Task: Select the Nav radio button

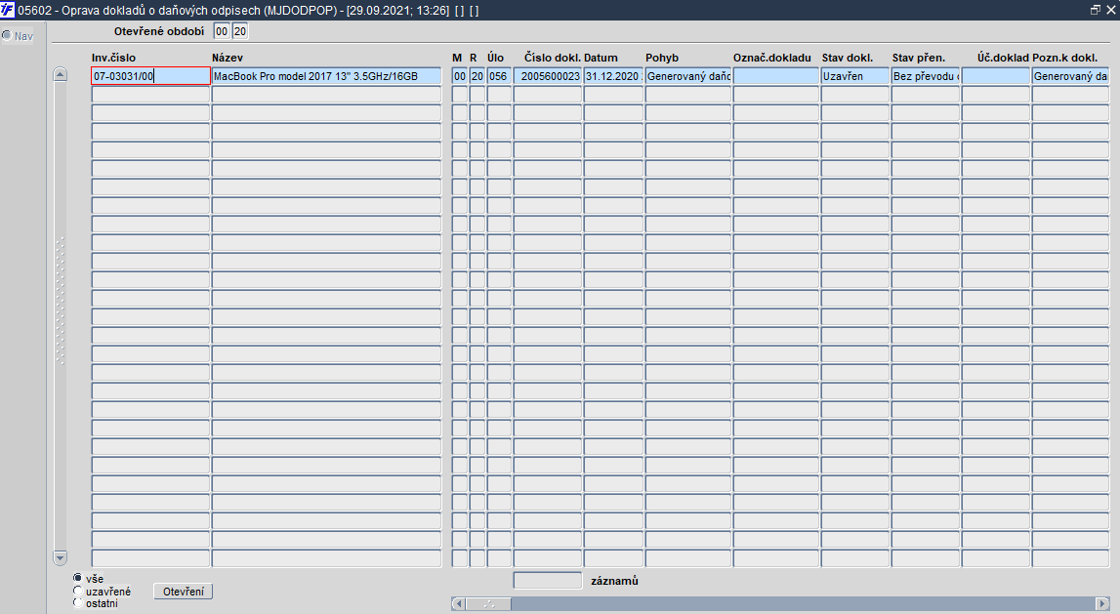Action: point(7,35)
